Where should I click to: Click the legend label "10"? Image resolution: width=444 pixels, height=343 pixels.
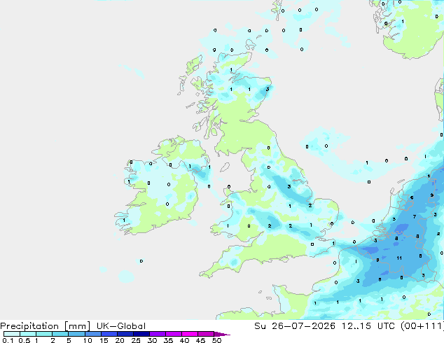pos(88,340)
